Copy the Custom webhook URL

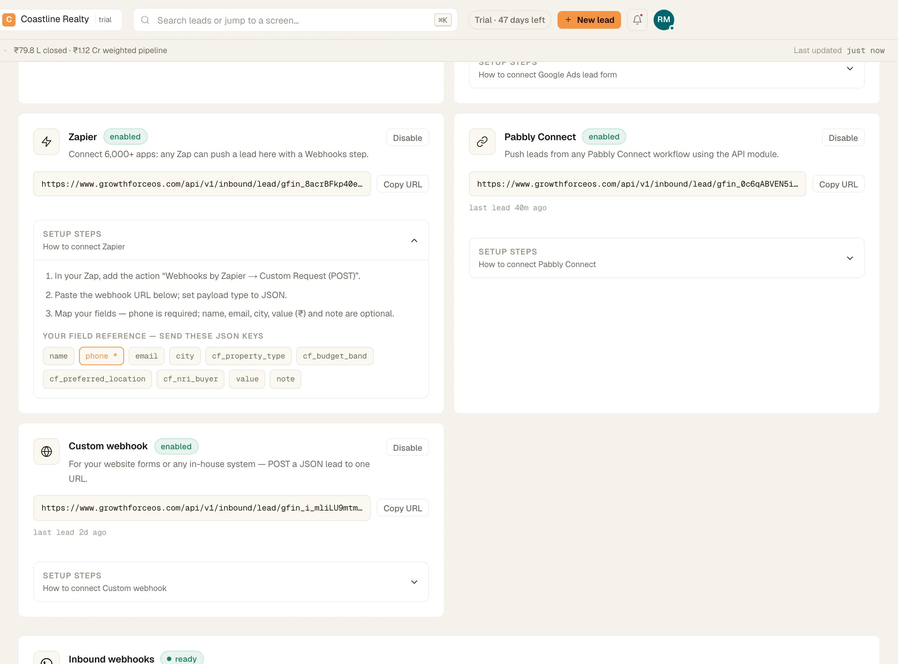pyautogui.click(x=402, y=508)
